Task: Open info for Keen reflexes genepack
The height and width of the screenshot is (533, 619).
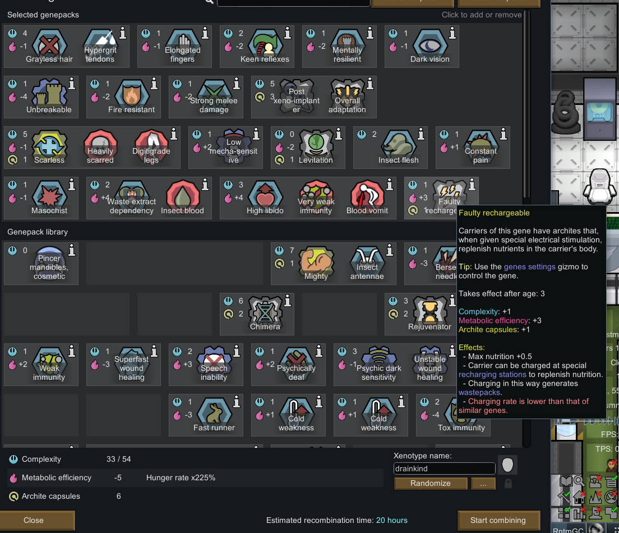Action: tap(288, 33)
